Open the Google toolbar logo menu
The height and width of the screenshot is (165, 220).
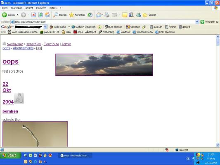[x=7, y=27]
